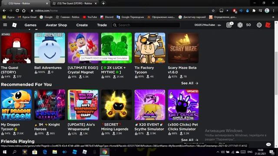Open the Scary Maze Beta thumbnail
Screen dimensions: 278x156
tap(183, 48)
